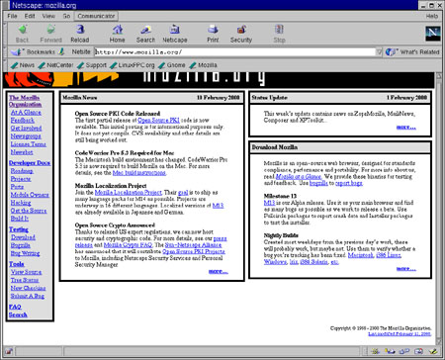Click the Netsite URL input field
Screen dimensions: 445x360
pyautogui.click(x=235, y=51)
